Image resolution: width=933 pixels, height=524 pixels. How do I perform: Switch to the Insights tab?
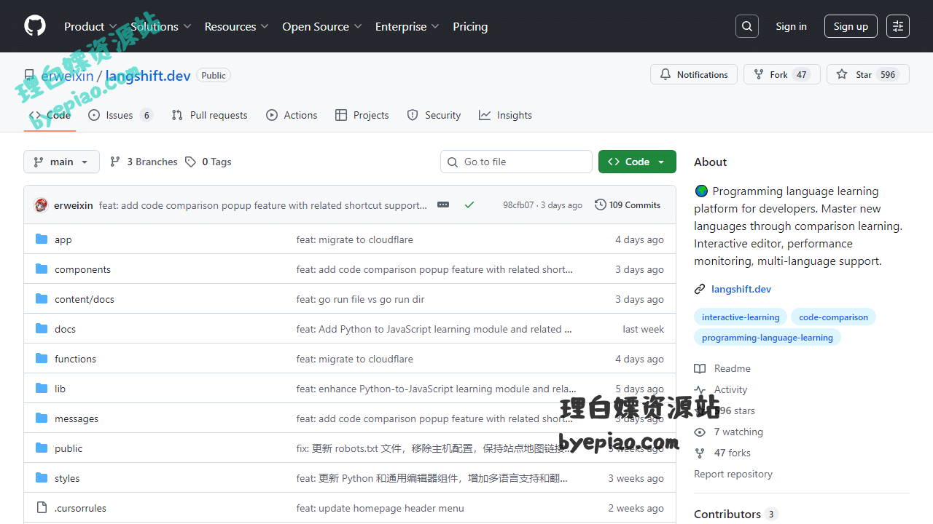pyautogui.click(x=505, y=115)
